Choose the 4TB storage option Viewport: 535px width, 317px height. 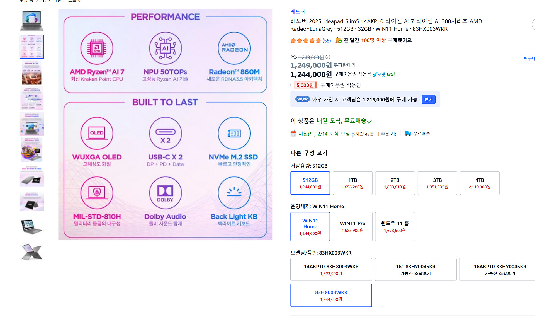click(480, 183)
